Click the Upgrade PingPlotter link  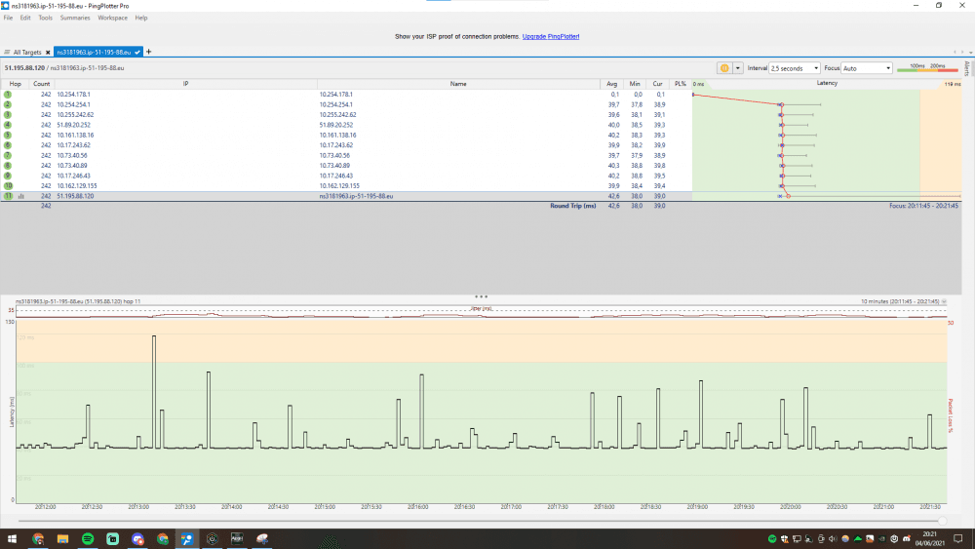551,35
